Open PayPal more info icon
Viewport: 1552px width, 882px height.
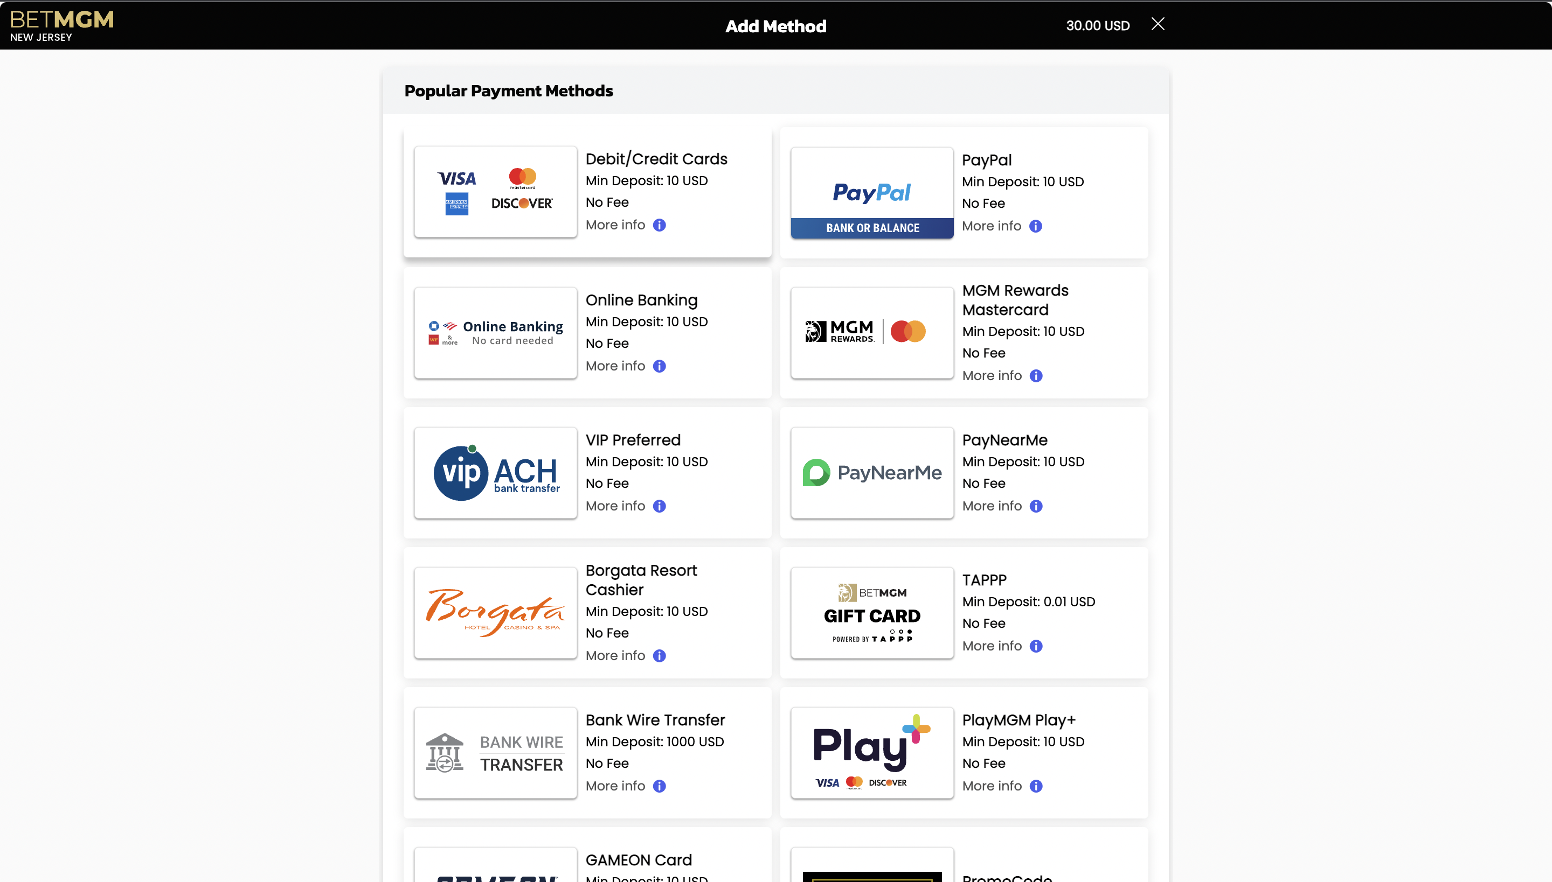coord(1036,227)
